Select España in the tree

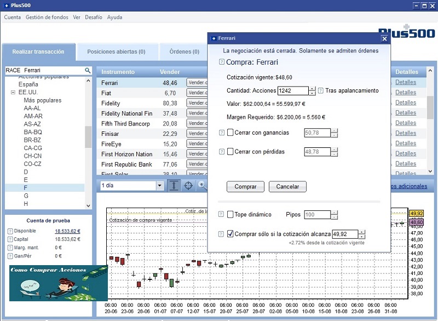[x=28, y=84]
